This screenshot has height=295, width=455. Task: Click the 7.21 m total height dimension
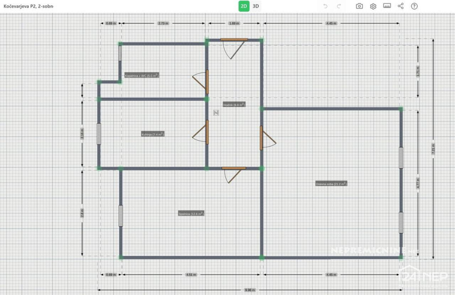433,148
